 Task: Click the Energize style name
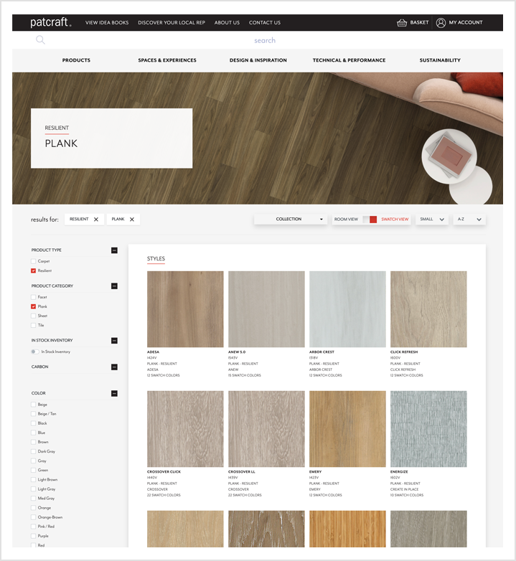click(399, 472)
